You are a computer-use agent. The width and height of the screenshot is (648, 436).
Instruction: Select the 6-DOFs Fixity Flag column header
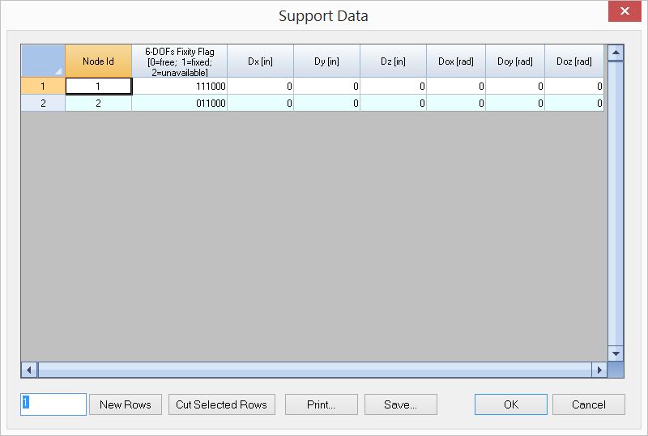(179, 61)
